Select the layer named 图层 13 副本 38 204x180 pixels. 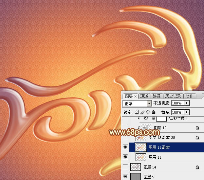162,137
